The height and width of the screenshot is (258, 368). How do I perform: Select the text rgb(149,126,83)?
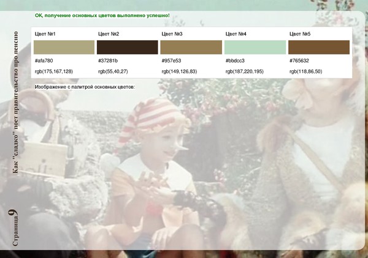click(179, 72)
